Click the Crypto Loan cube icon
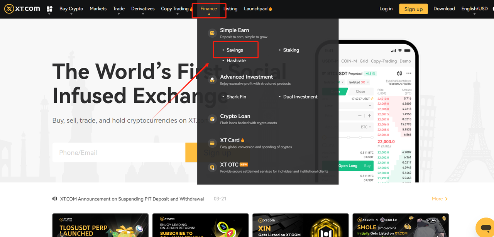This screenshot has width=494, height=237. 212,119
